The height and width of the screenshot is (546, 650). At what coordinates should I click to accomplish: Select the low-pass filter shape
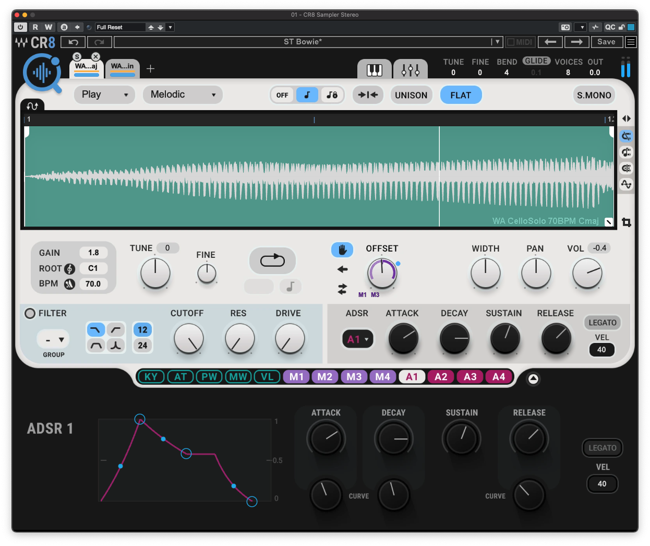[x=95, y=330]
